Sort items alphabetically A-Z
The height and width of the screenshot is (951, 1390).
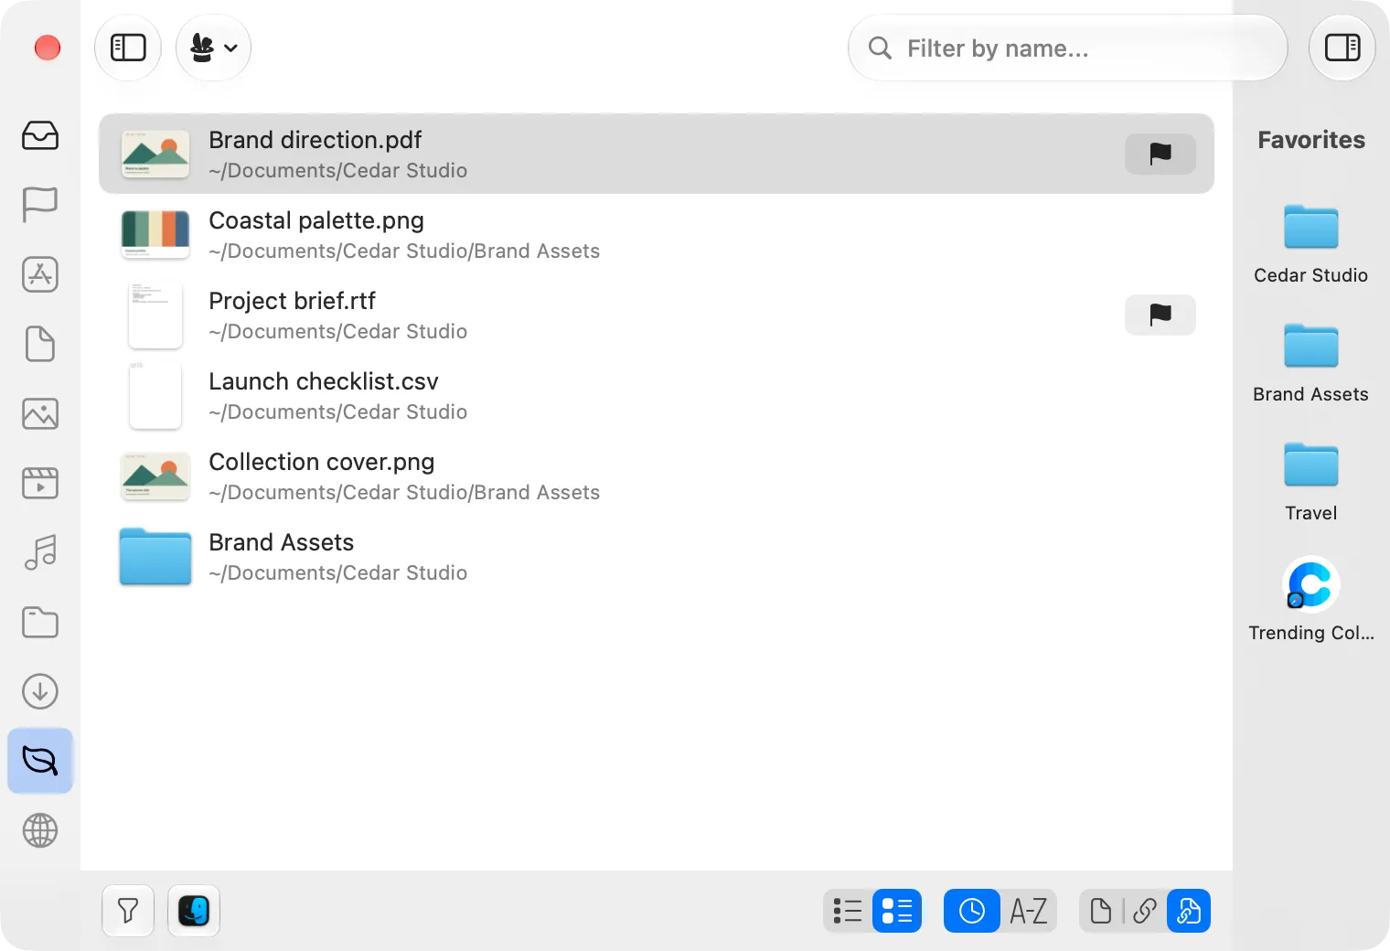point(1029,911)
